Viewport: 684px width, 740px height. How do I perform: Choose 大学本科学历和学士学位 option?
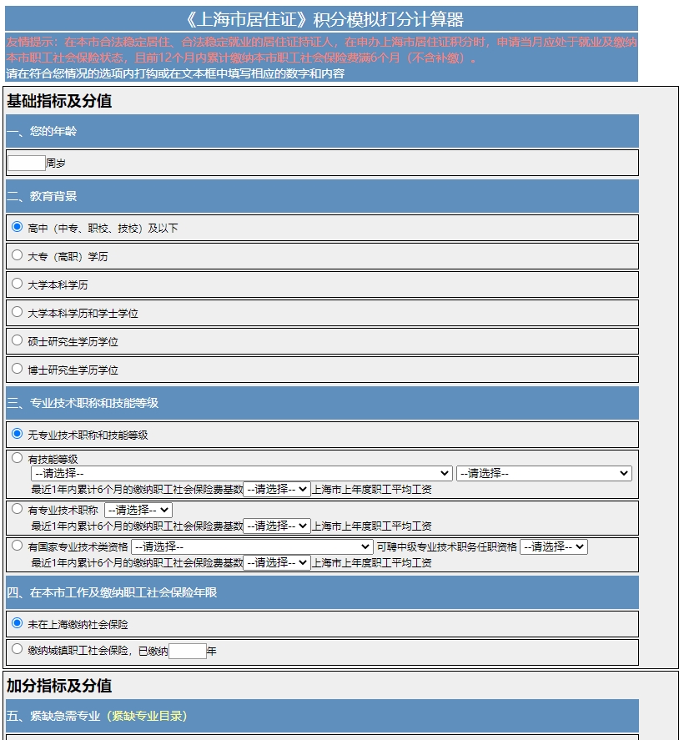pyautogui.click(x=17, y=312)
